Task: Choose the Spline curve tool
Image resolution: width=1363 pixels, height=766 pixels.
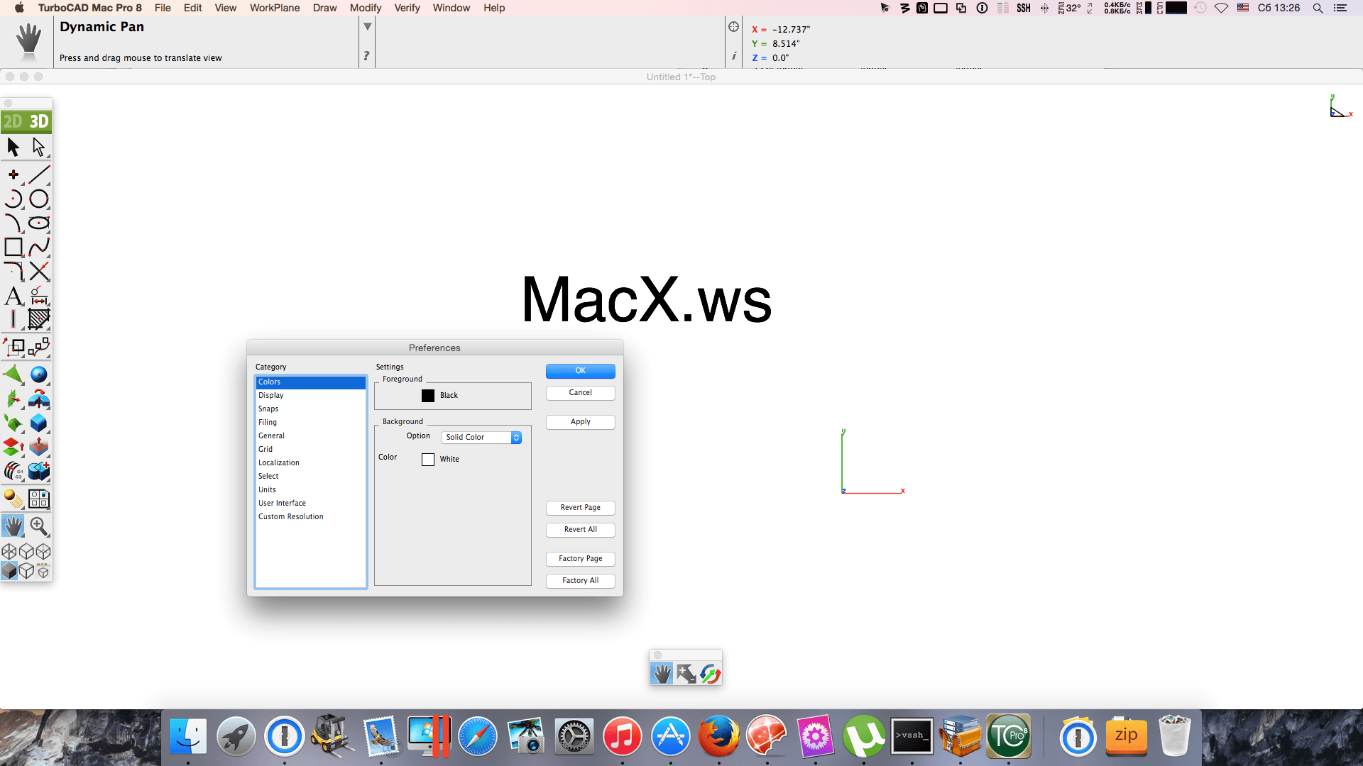Action: click(39, 248)
